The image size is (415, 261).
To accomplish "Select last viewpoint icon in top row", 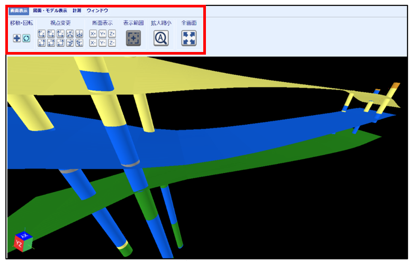I will click(x=79, y=33).
